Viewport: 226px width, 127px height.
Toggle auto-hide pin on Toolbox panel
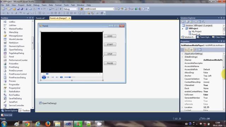30,18
